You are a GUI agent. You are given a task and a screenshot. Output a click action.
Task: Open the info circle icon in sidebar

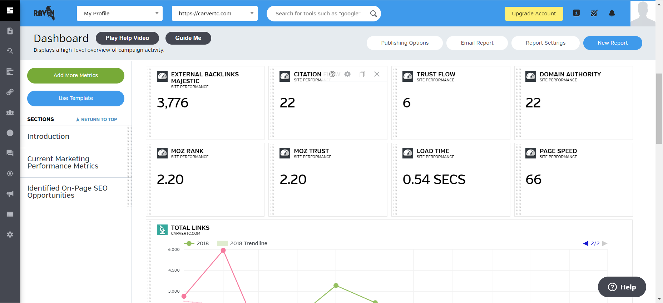point(10,133)
